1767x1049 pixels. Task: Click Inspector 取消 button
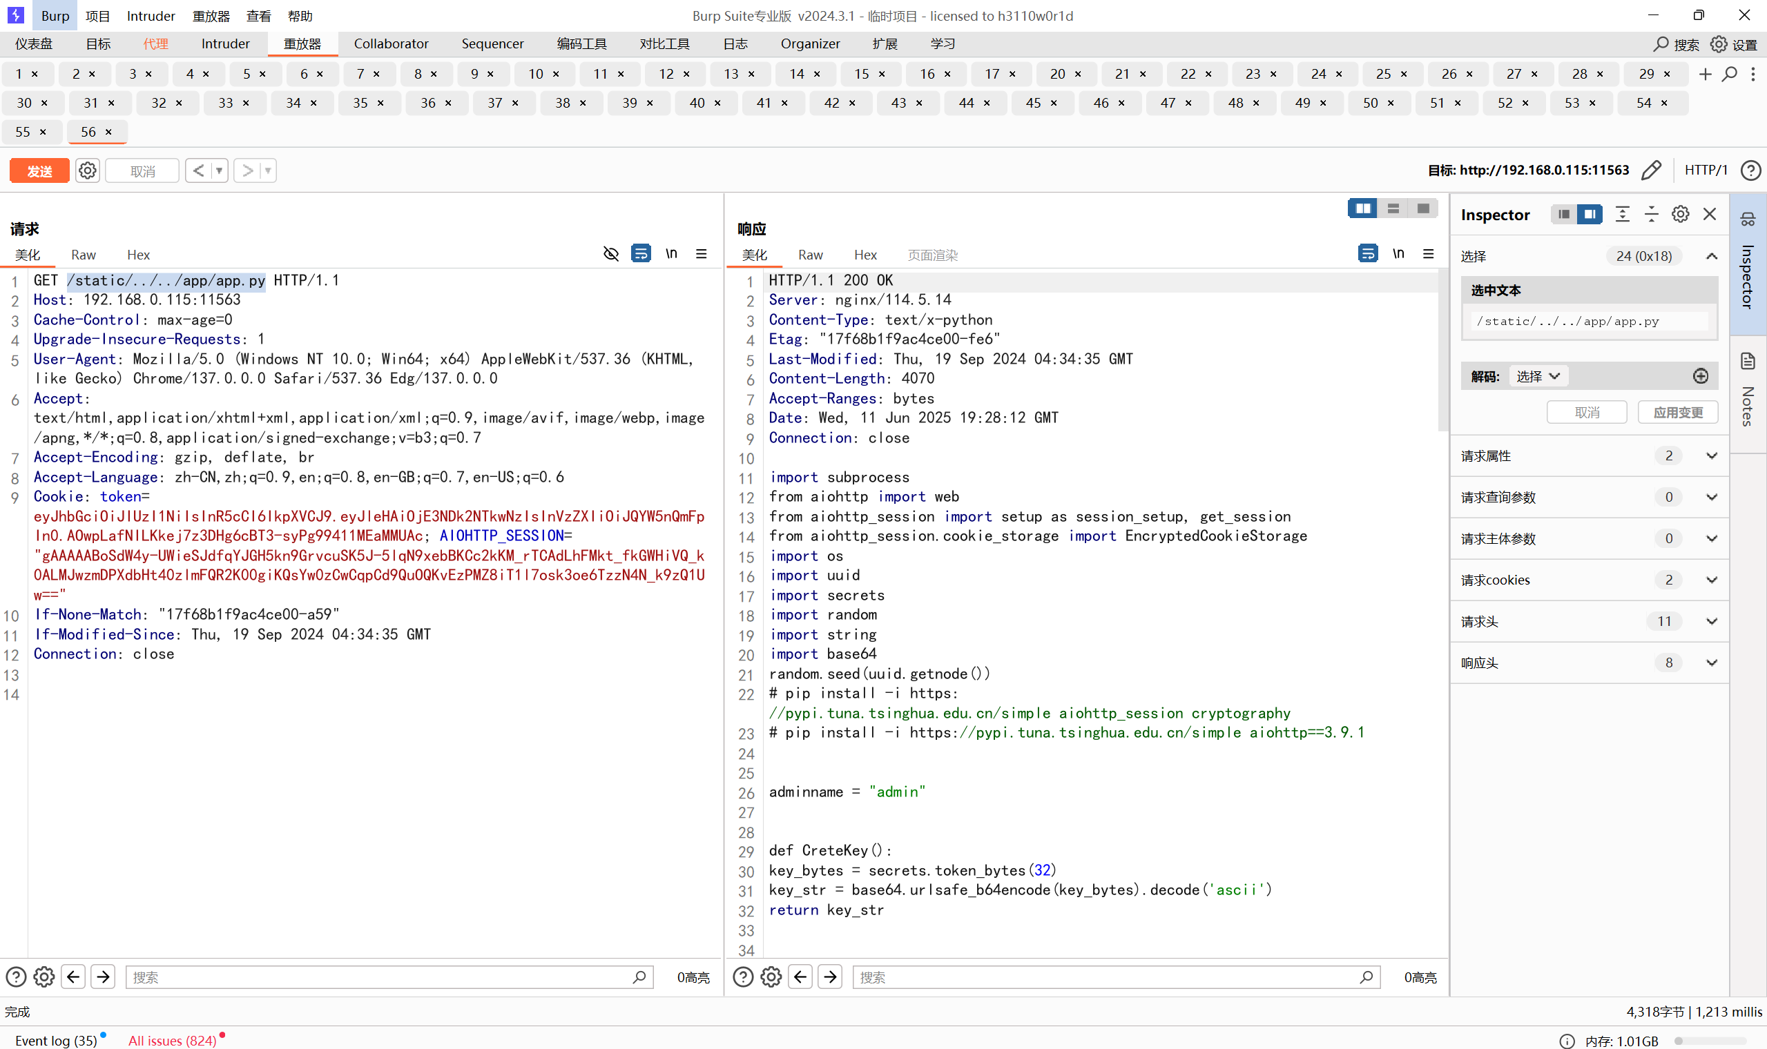pyautogui.click(x=1586, y=413)
